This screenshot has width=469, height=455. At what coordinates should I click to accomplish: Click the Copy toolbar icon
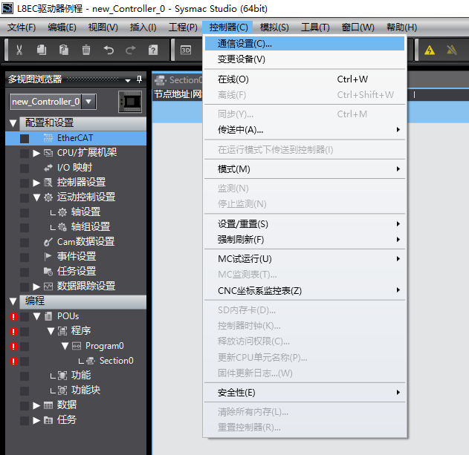click(x=42, y=50)
